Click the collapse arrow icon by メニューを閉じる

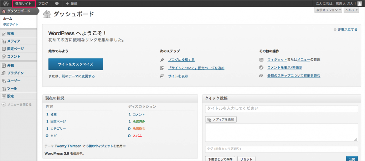tap(4, 104)
